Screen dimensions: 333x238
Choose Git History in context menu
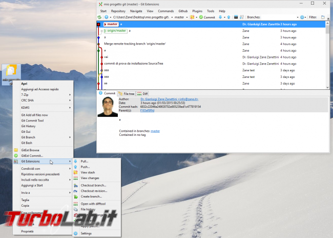tap(43, 126)
